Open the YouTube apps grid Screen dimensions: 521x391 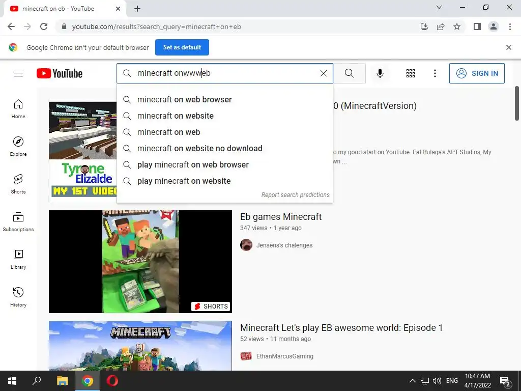(x=411, y=73)
